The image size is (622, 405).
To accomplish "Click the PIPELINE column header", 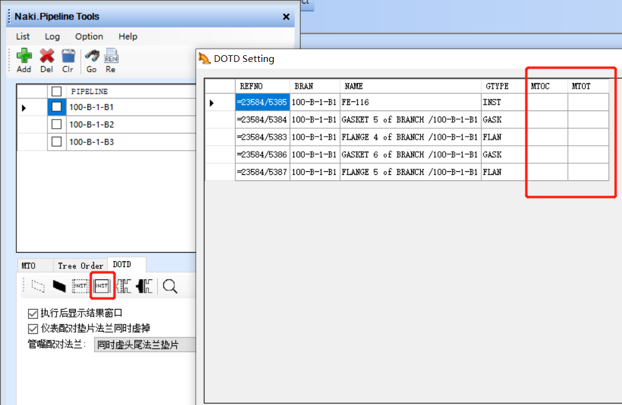I will click(x=131, y=92).
